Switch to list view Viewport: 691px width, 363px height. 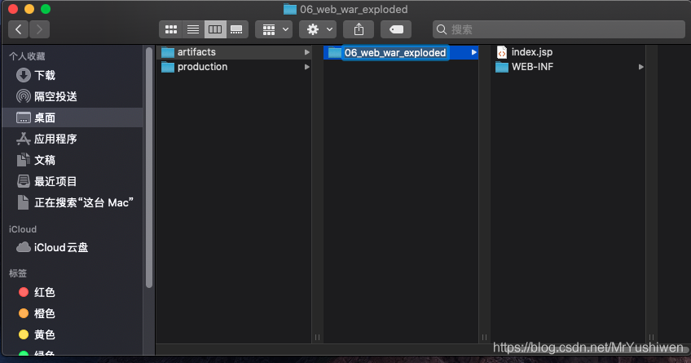(193, 29)
